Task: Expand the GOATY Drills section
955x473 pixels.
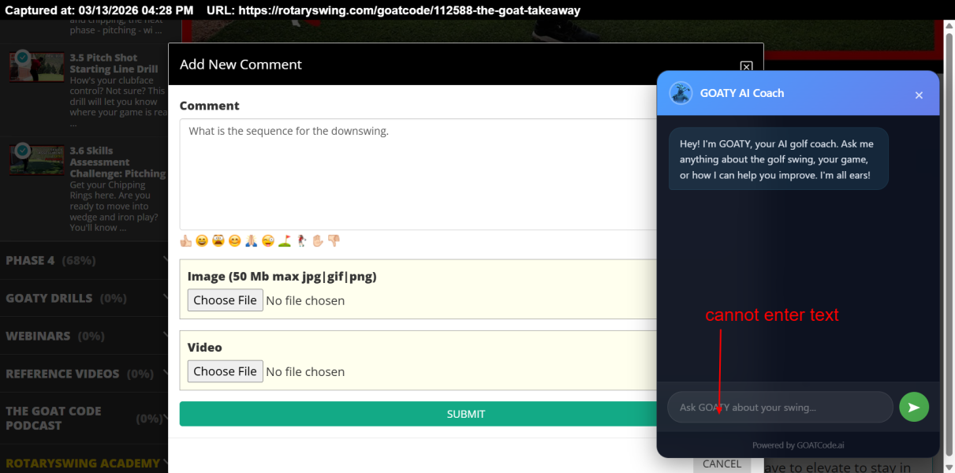Action: coord(84,298)
